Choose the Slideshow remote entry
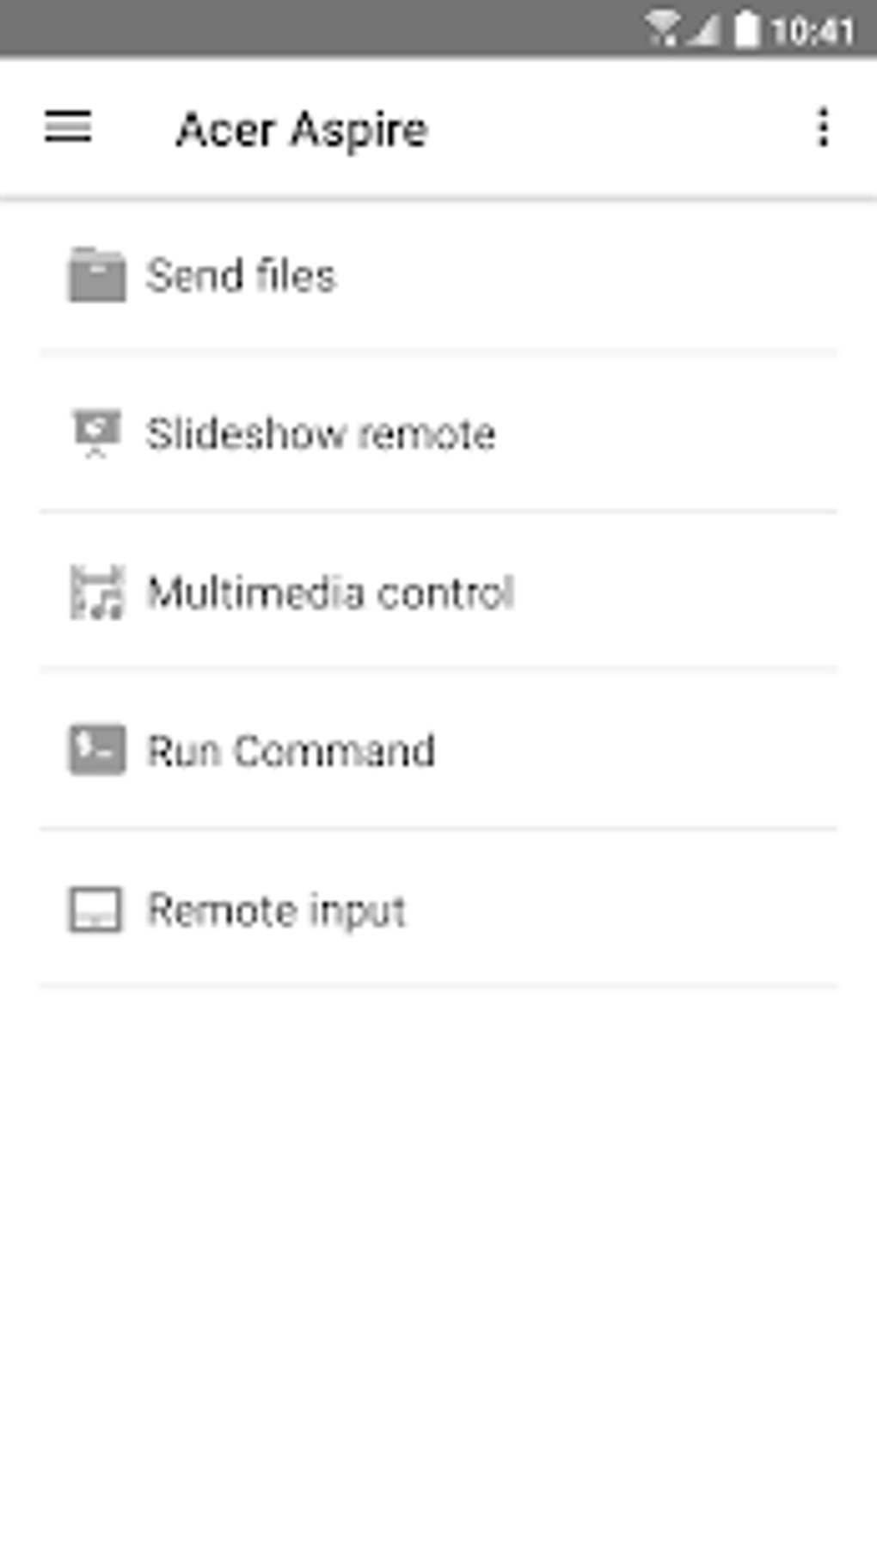The height and width of the screenshot is (1562, 877). pos(438,433)
